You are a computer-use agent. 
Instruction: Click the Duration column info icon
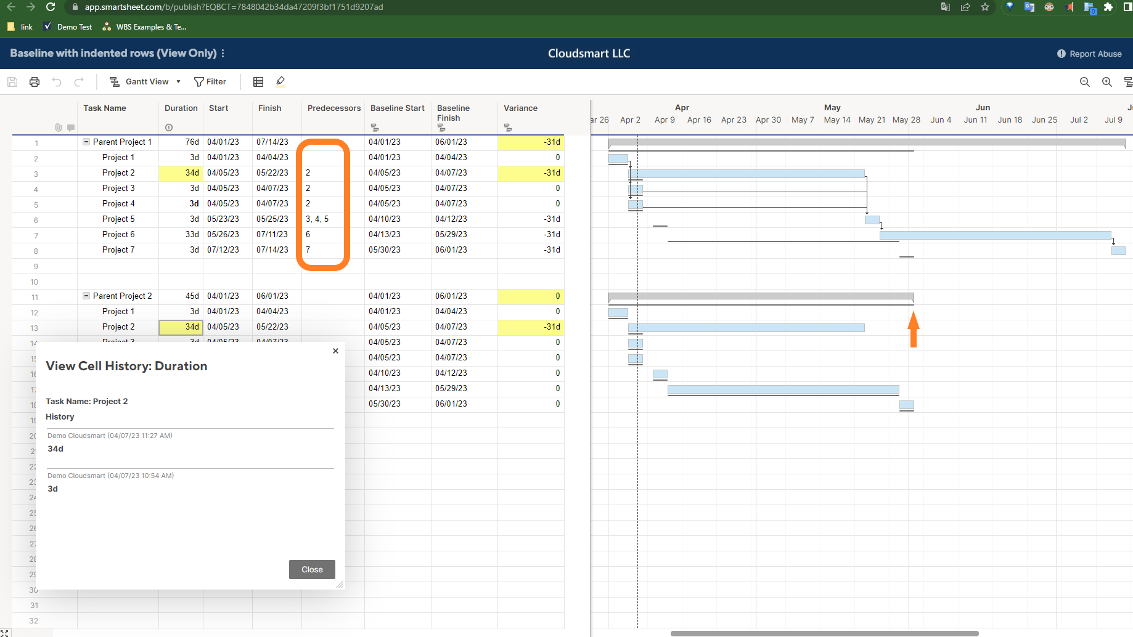(x=169, y=128)
